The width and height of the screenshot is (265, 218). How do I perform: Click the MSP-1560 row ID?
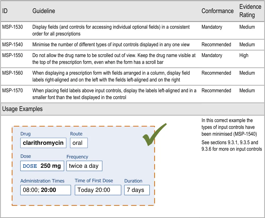tap(13, 73)
